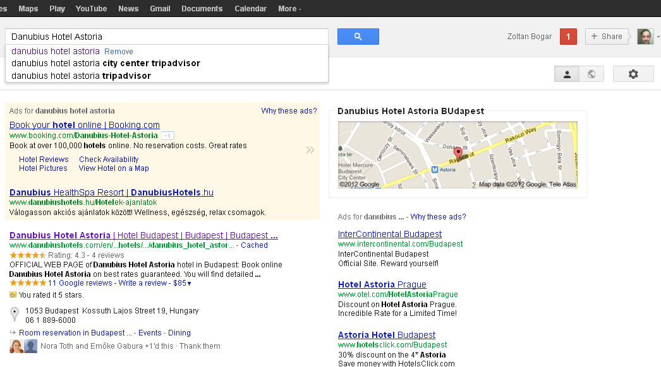Open the Hotel Pictures sitelink

coord(43,168)
